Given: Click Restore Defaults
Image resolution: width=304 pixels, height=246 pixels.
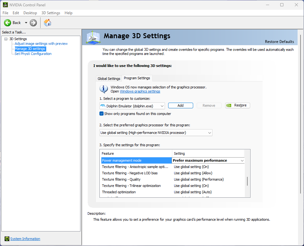Looking at the screenshot, I should (x=279, y=42).
